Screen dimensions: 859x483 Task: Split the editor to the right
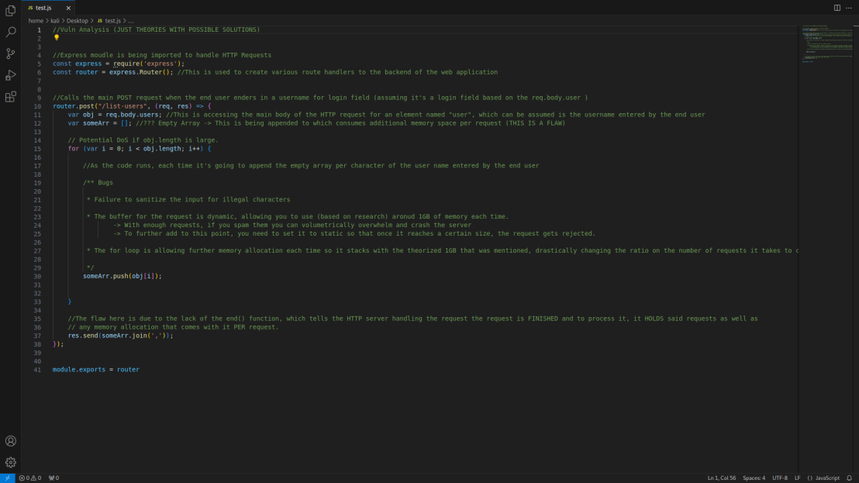(x=837, y=8)
